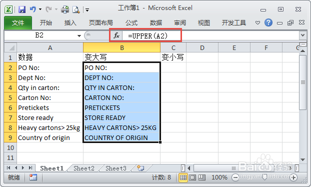311x187 pixels.
Task: Click the fx Insert Function icon
Action: [x=116, y=35]
